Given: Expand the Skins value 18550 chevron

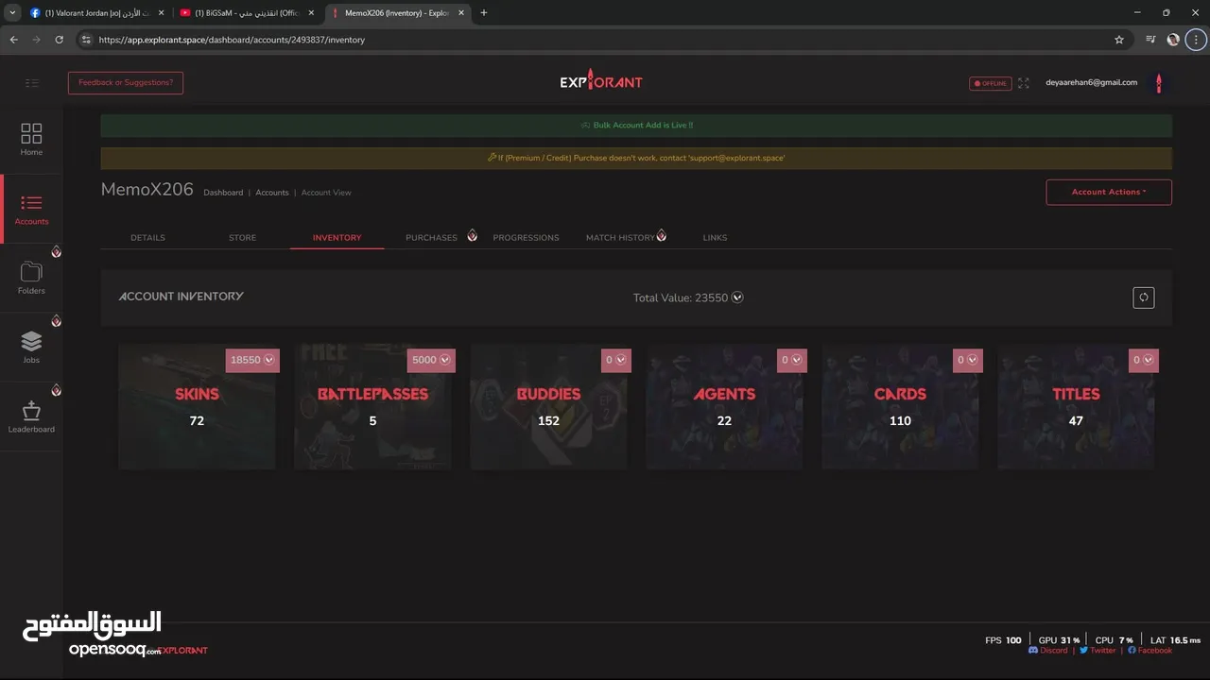Looking at the screenshot, I should tap(269, 360).
